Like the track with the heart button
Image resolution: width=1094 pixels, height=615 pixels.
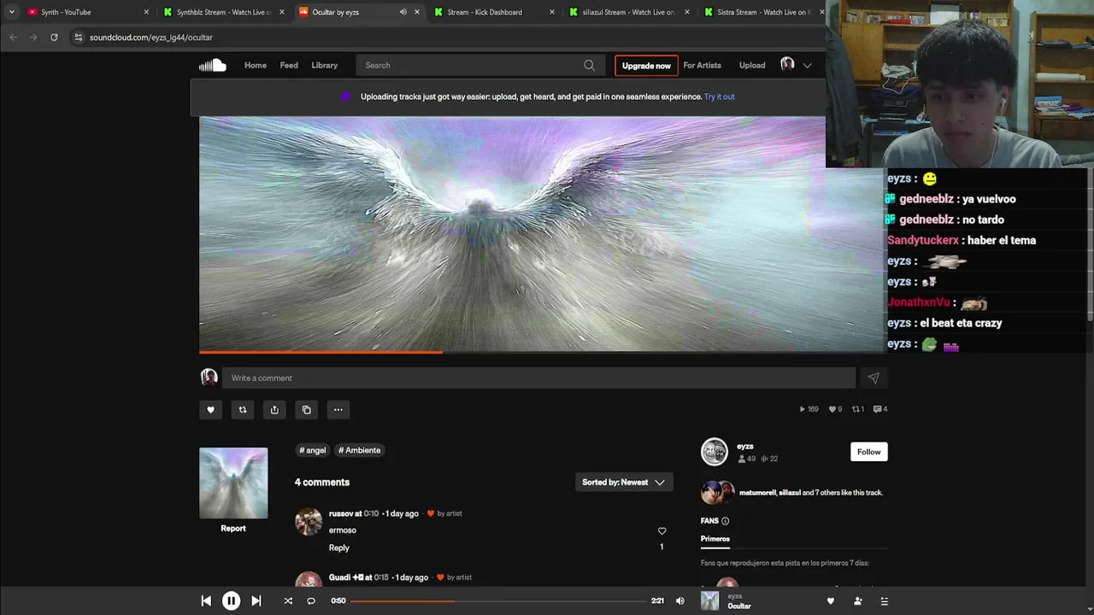[210, 410]
